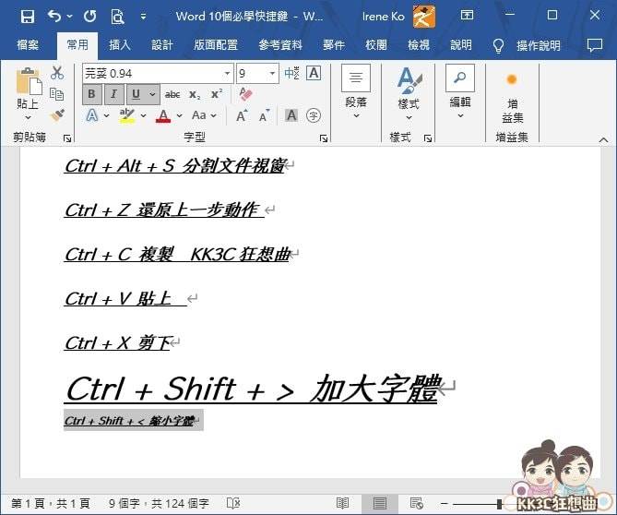Click the 操作說明 lightbulb search
This screenshot has width=617, height=515.
click(x=527, y=45)
